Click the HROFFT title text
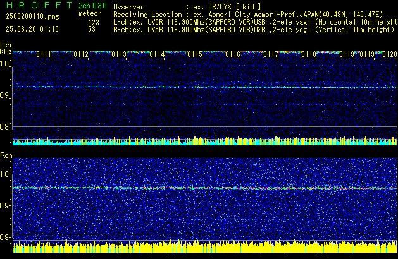Screen dimensions: 398x259 point(39,5)
